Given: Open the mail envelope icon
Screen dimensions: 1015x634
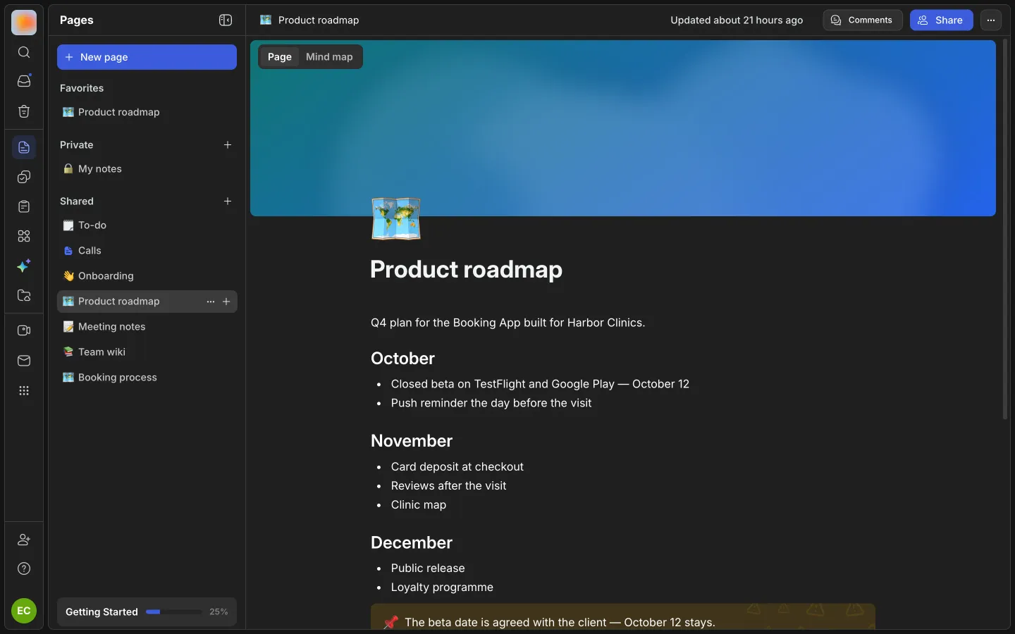Looking at the screenshot, I should pos(24,361).
